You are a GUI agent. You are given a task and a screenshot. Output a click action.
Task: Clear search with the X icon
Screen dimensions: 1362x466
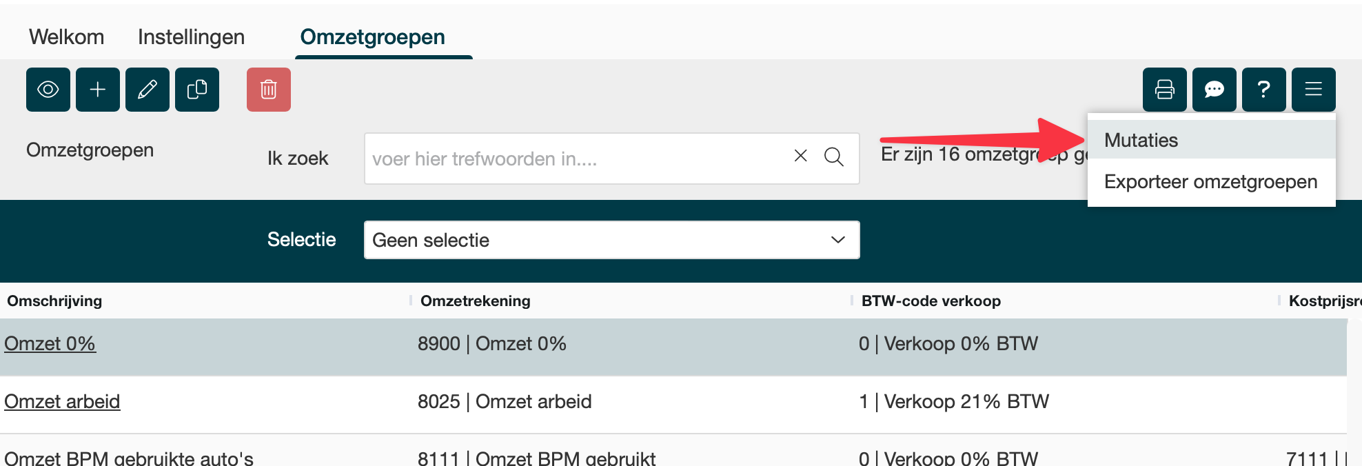[800, 156]
